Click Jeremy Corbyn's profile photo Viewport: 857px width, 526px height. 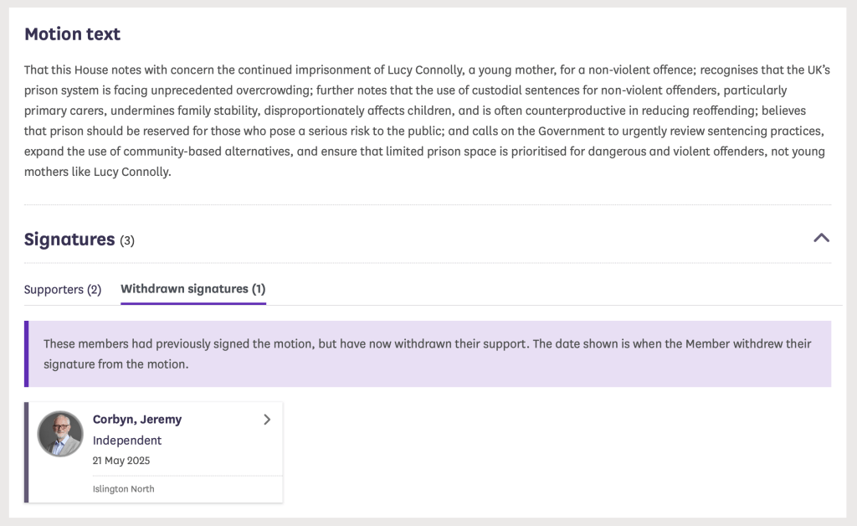click(x=60, y=434)
